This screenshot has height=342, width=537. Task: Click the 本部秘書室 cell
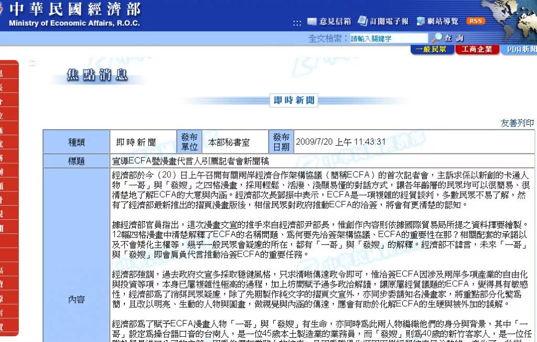click(x=235, y=142)
